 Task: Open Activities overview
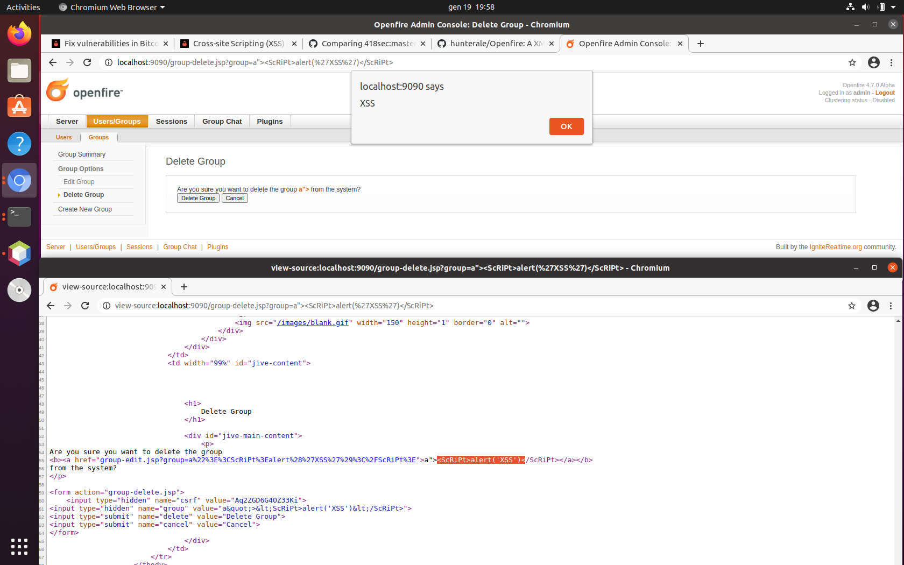coord(23,7)
